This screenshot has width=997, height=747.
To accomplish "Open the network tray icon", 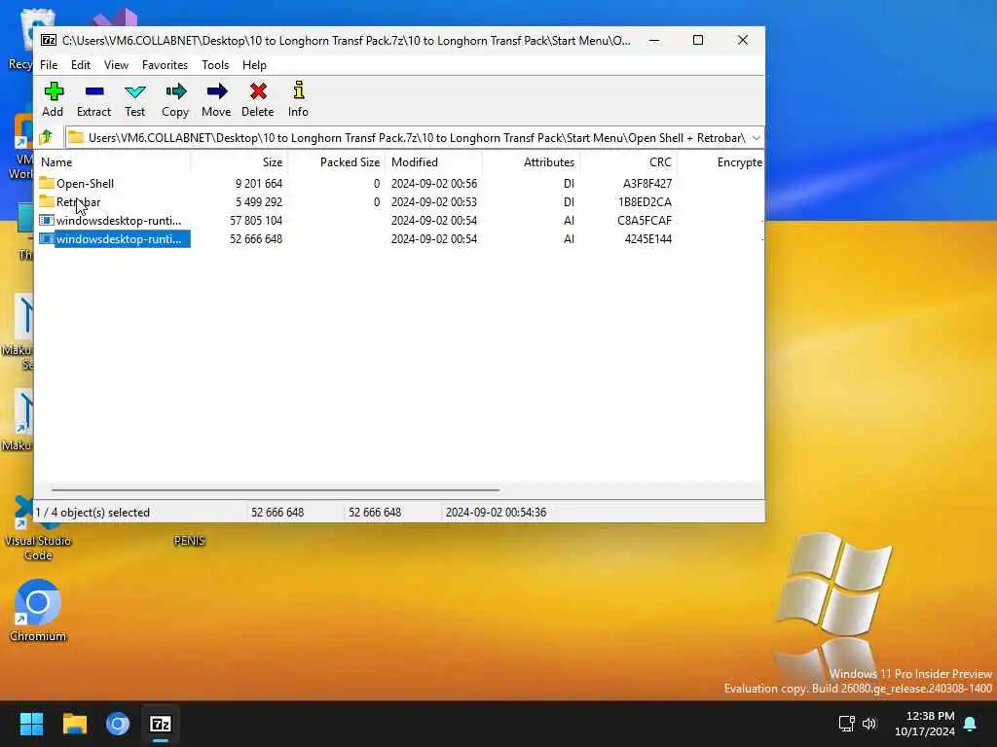I will (846, 724).
